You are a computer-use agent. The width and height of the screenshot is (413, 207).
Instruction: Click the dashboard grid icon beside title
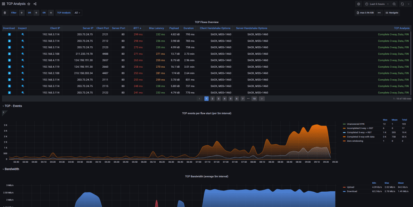3,4
